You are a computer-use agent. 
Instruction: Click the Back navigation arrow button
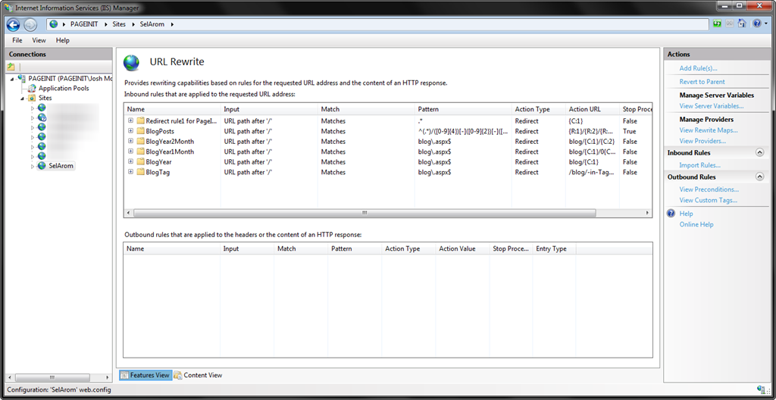[13, 24]
